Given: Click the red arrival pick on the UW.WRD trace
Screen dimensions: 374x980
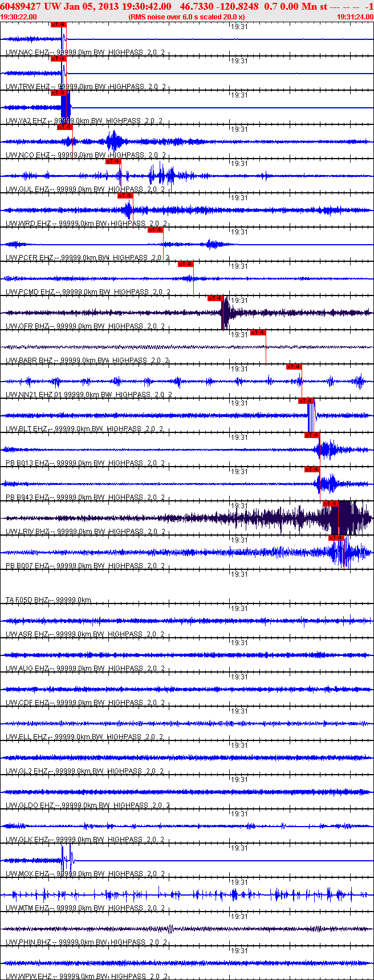Looking at the screenshot, I should (125, 196).
